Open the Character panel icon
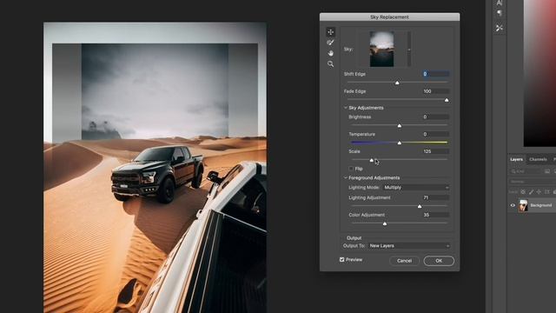This screenshot has height=313, width=556. point(500,3)
